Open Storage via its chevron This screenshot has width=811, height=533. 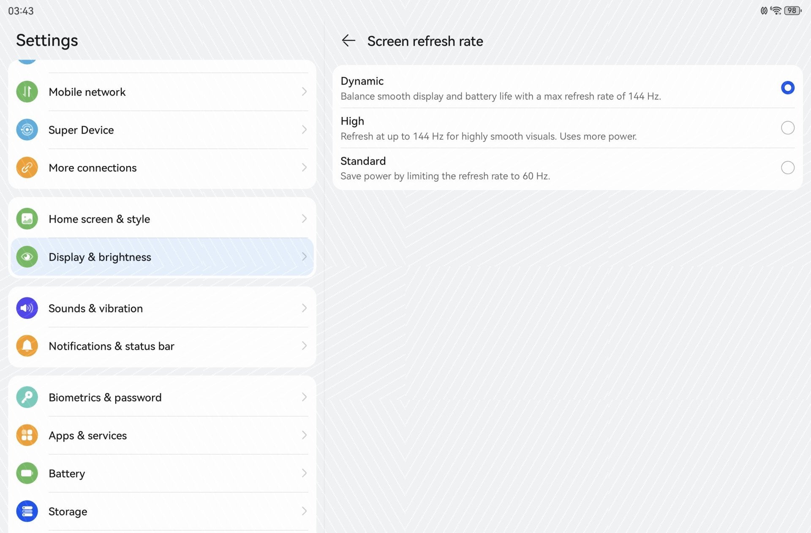[x=304, y=511]
